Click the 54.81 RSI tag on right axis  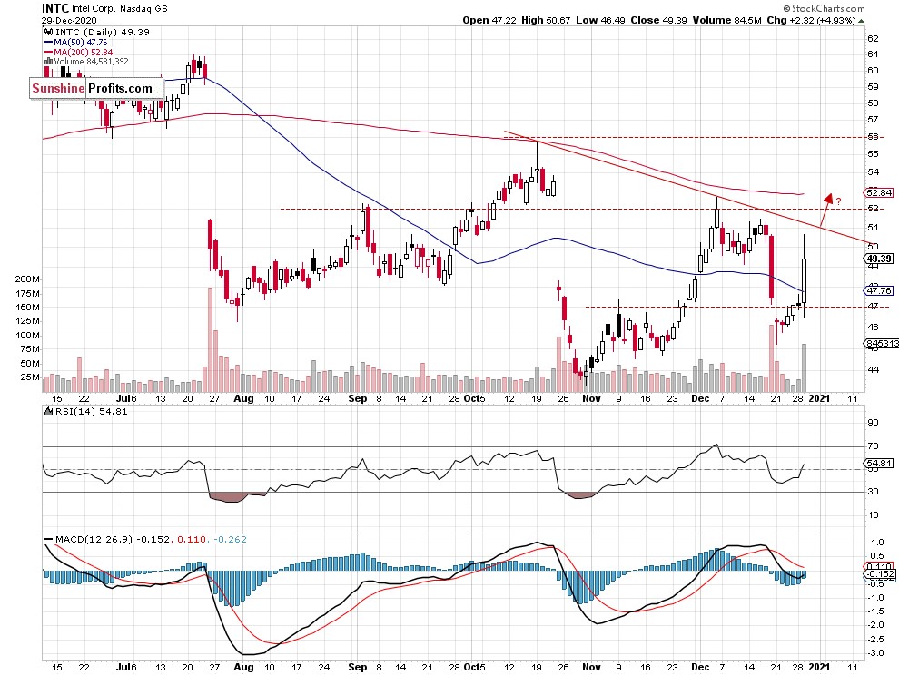point(879,463)
